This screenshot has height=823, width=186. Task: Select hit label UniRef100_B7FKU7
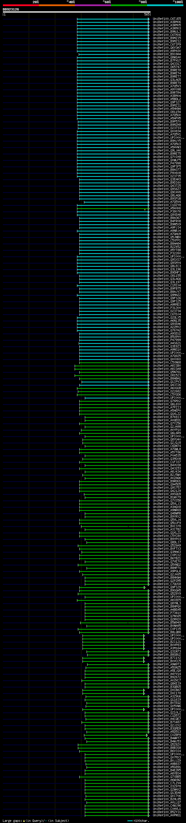click(x=167, y=61)
